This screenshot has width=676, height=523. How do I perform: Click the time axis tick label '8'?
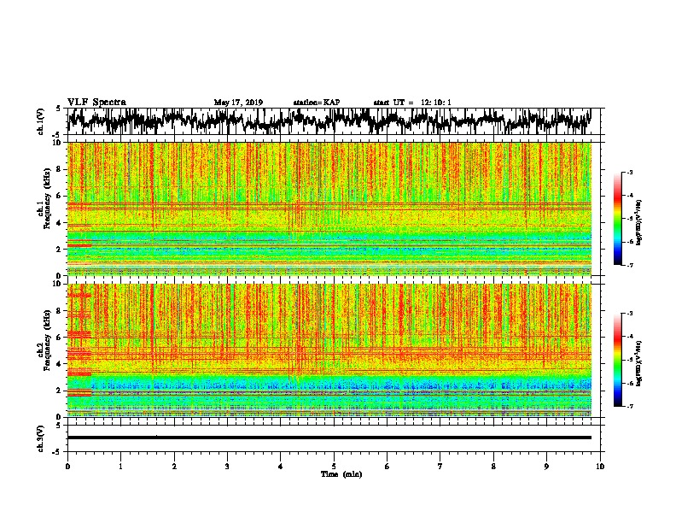click(493, 467)
